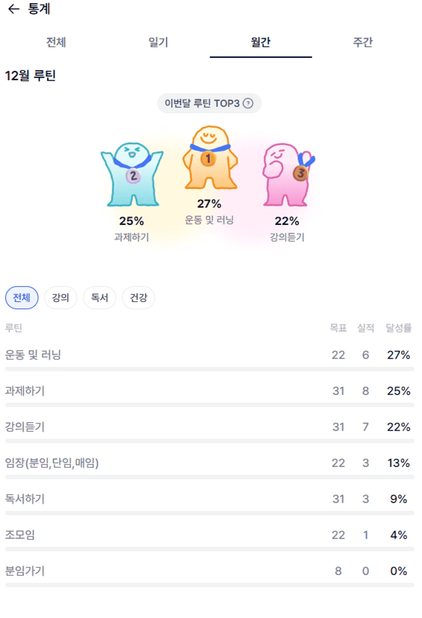Filter routines by 강의 chip
The width and height of the screenshot is (422, 618).
pyautogui.click(x=60, y=298)
